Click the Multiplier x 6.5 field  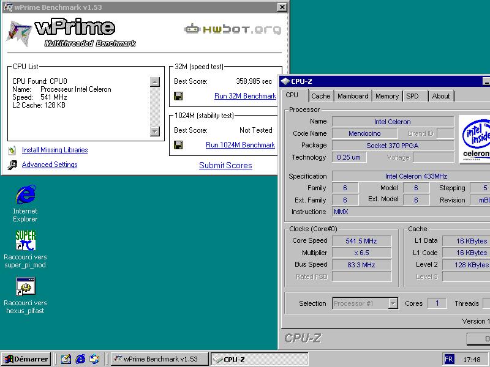pos(361,253)
